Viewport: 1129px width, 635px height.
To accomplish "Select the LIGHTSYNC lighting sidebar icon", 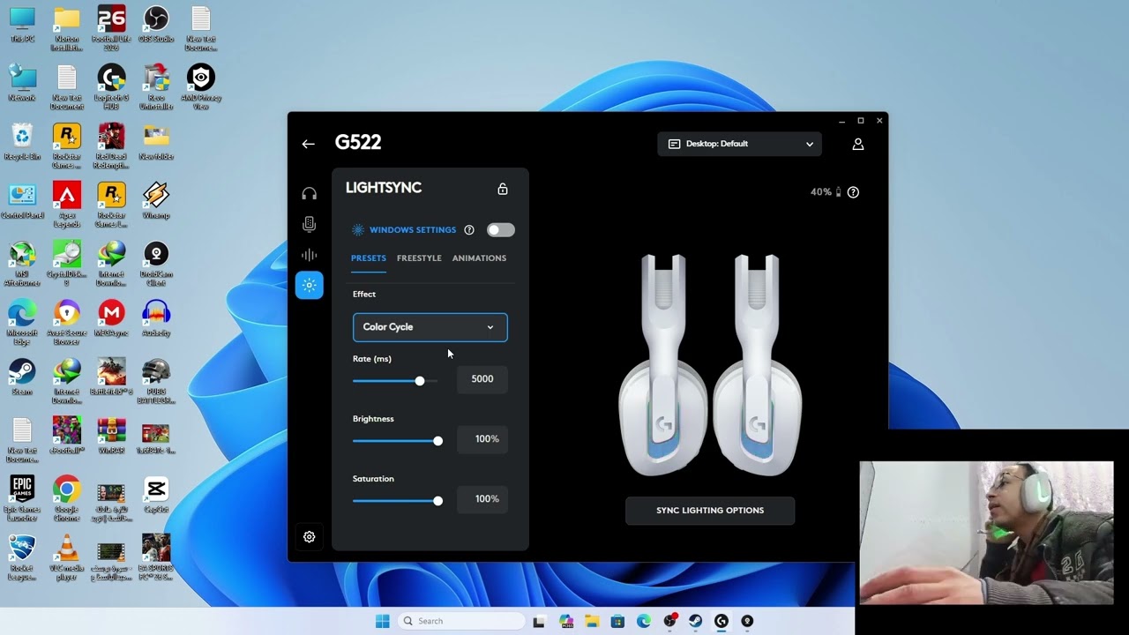I will tap(309, 285).
